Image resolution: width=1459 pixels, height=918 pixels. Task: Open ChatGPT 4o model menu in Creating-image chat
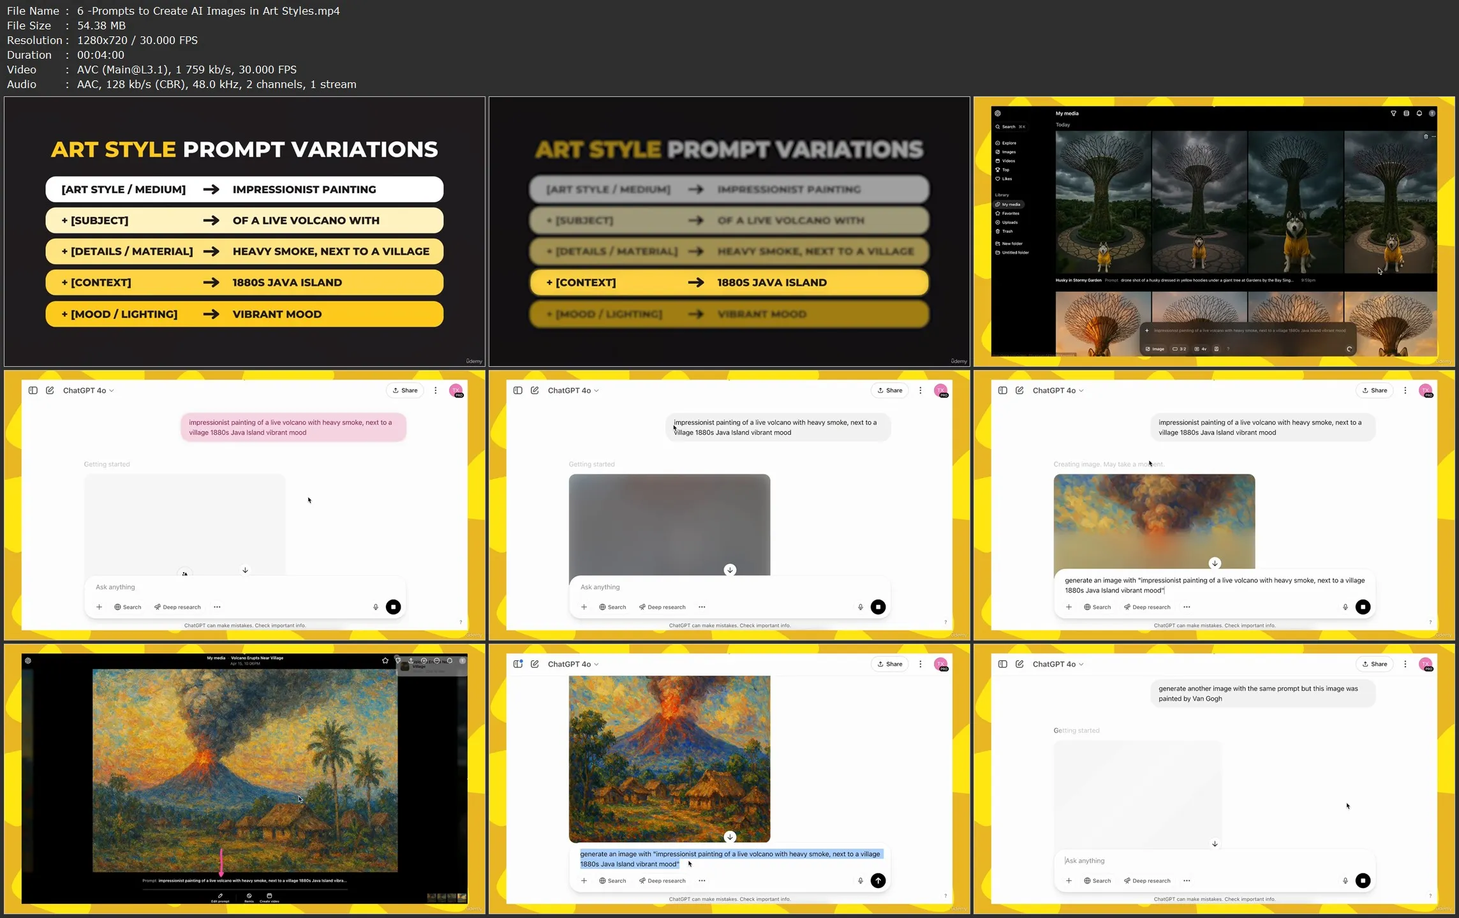1058,390
